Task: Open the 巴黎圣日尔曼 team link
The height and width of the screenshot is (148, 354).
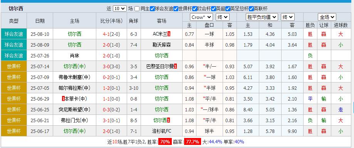Action: coord(160,66)
